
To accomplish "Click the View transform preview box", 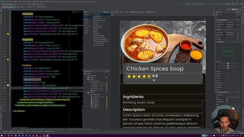I will [x=228, y=51].
